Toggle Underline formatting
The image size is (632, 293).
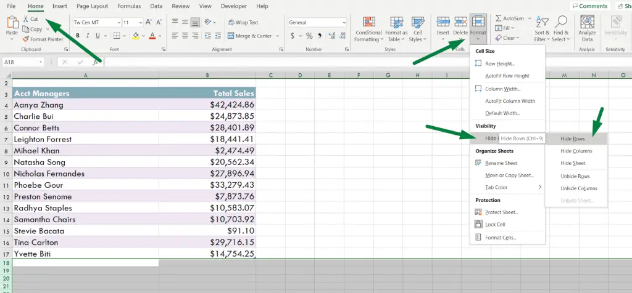(98, 36)
